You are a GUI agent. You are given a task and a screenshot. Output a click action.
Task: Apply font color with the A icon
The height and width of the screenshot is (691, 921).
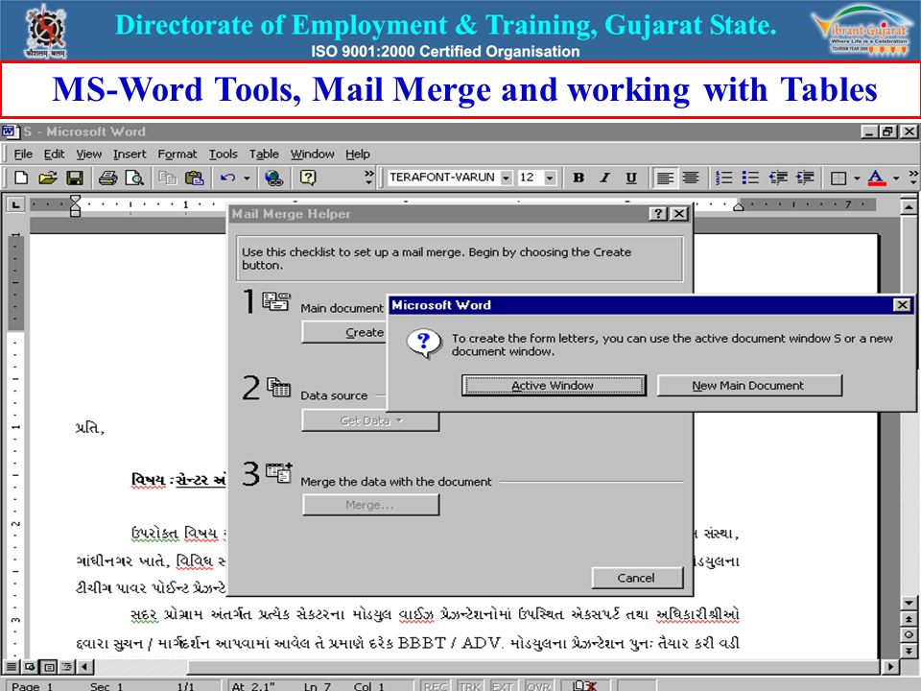click(x=876, y=179)
